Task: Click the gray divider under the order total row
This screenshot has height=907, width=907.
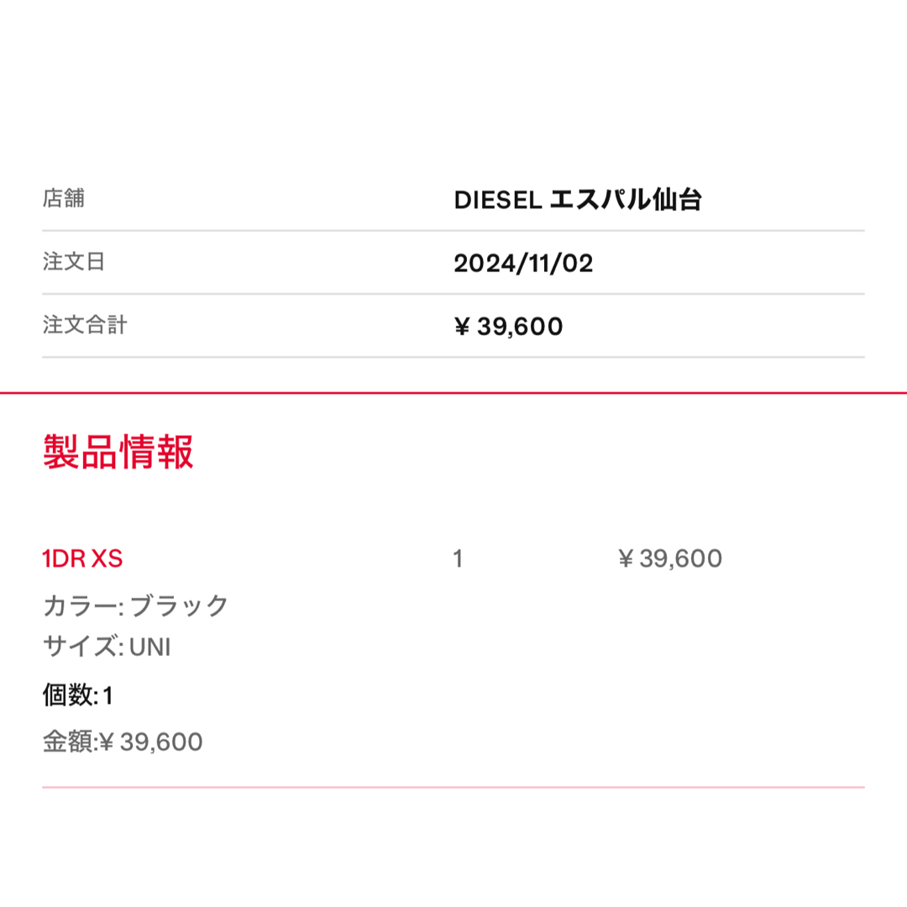Action: 453,357
